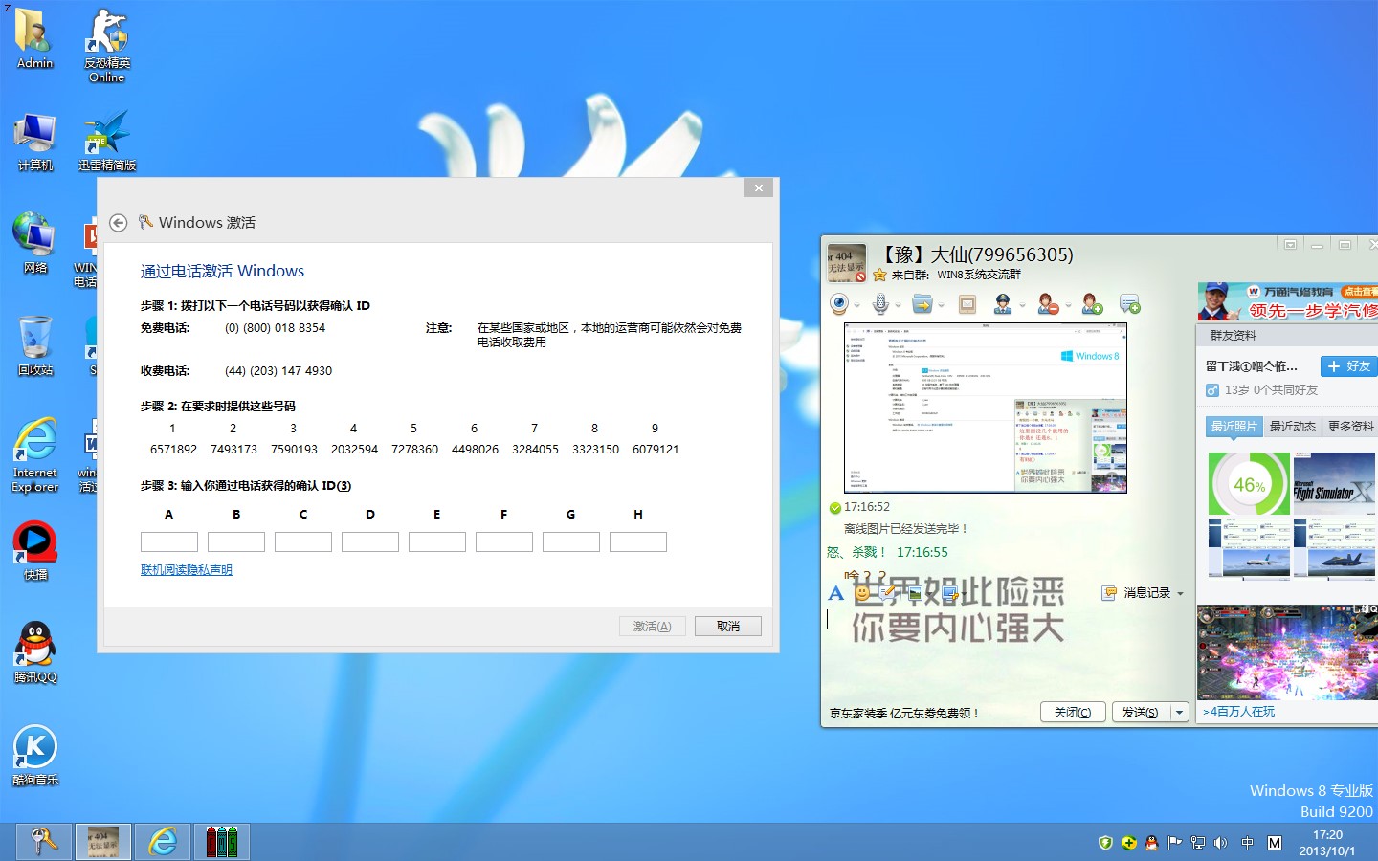The height and width of the screenshot is (861, 1378).
Task: Select the Kuaibo player desktop icon
Action: 35,550
